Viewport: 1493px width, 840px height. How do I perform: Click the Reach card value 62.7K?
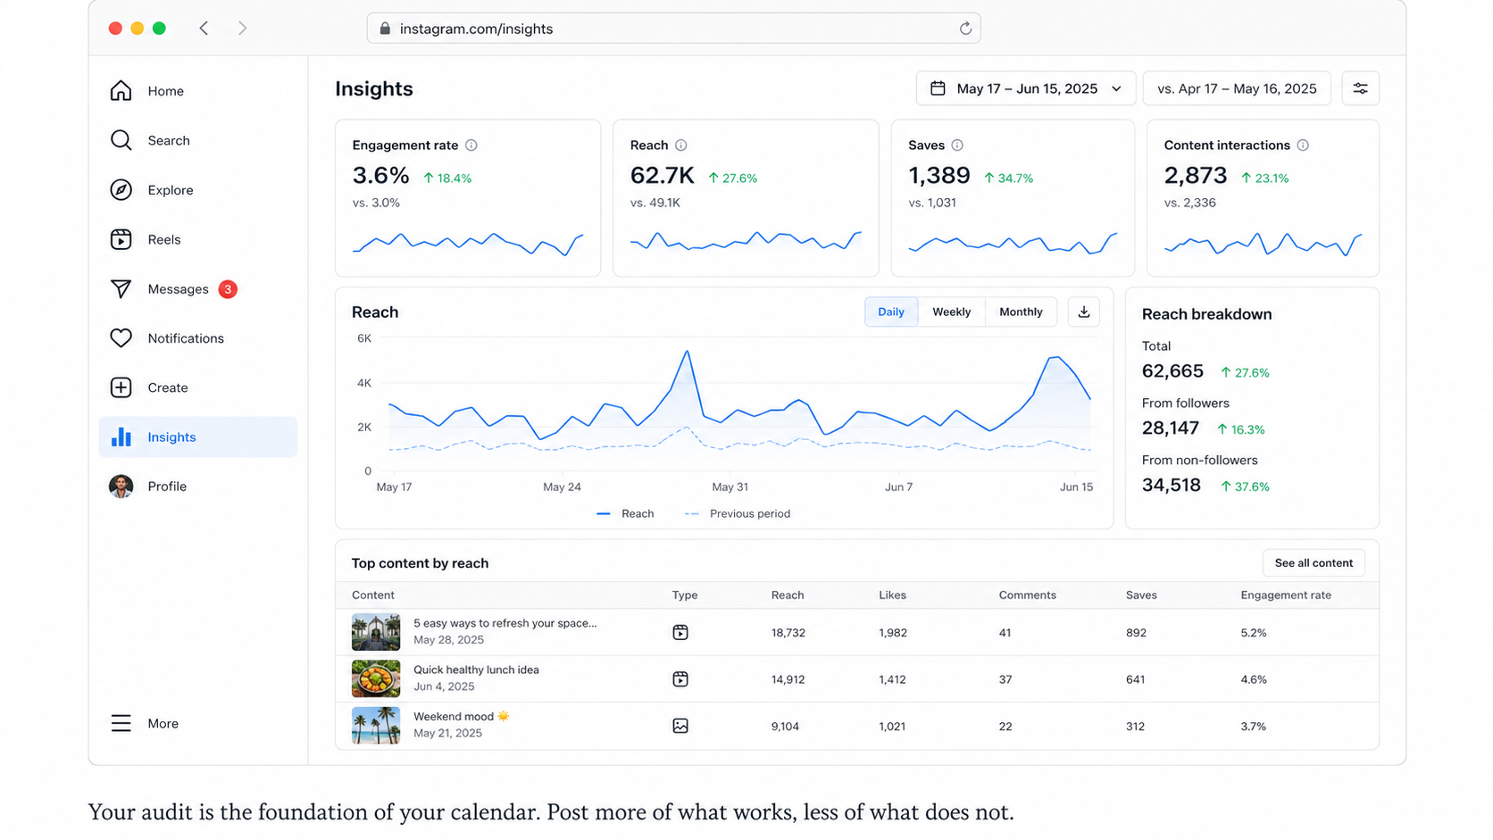pyautogui.click(x=662, y=176)
